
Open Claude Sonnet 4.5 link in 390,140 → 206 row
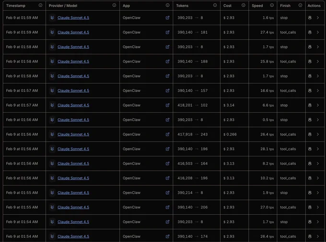coord(73,208)
